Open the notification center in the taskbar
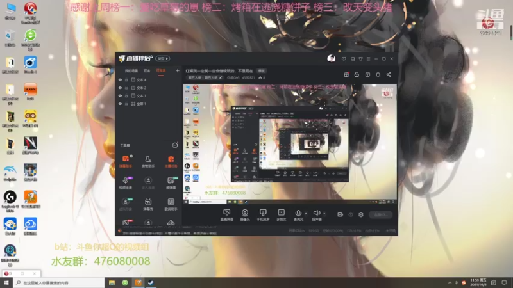The image size is (513, 288). click(504, 283)
